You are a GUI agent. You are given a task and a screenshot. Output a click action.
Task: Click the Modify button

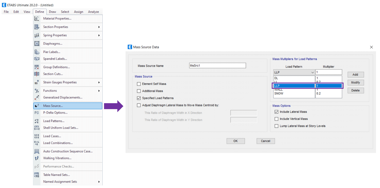(x=355, y=83)
